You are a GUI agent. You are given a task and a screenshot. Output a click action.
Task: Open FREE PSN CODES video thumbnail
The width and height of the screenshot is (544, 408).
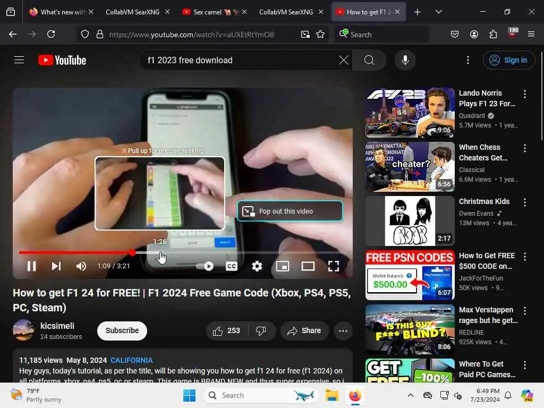410,275
